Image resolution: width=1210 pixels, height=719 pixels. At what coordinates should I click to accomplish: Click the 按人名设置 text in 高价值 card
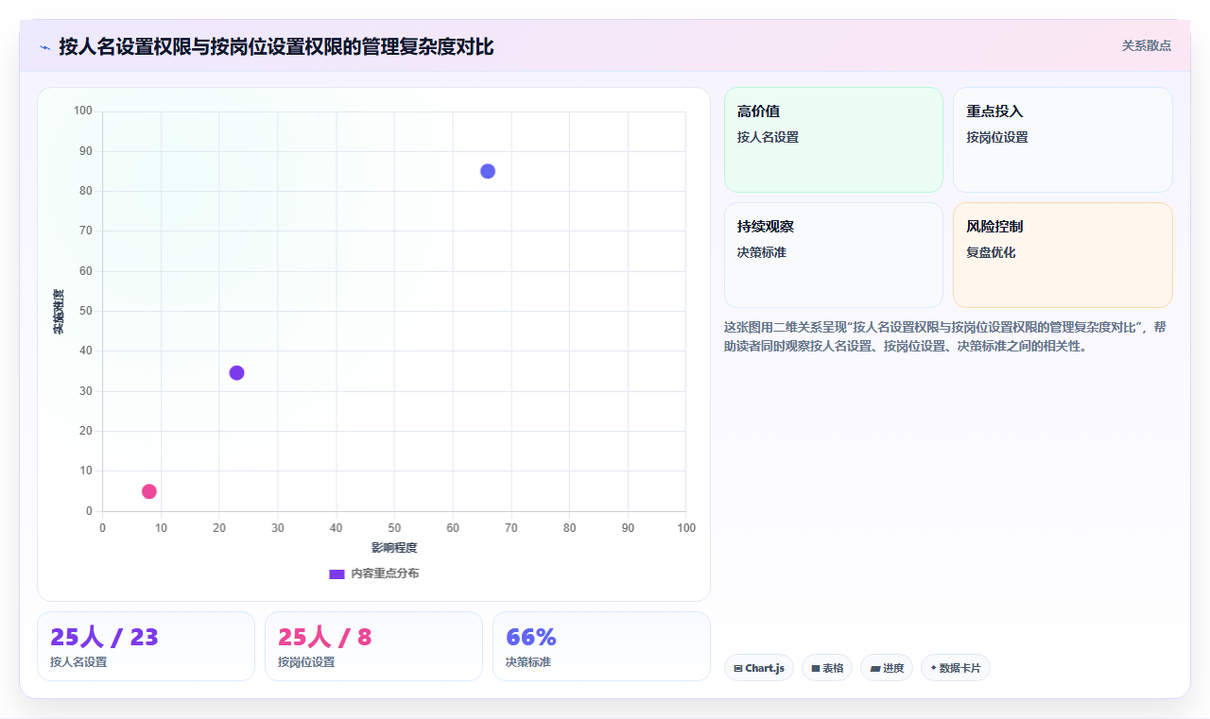[768, 137]
